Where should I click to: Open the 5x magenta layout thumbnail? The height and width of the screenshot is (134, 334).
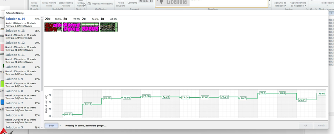point(72,27)
